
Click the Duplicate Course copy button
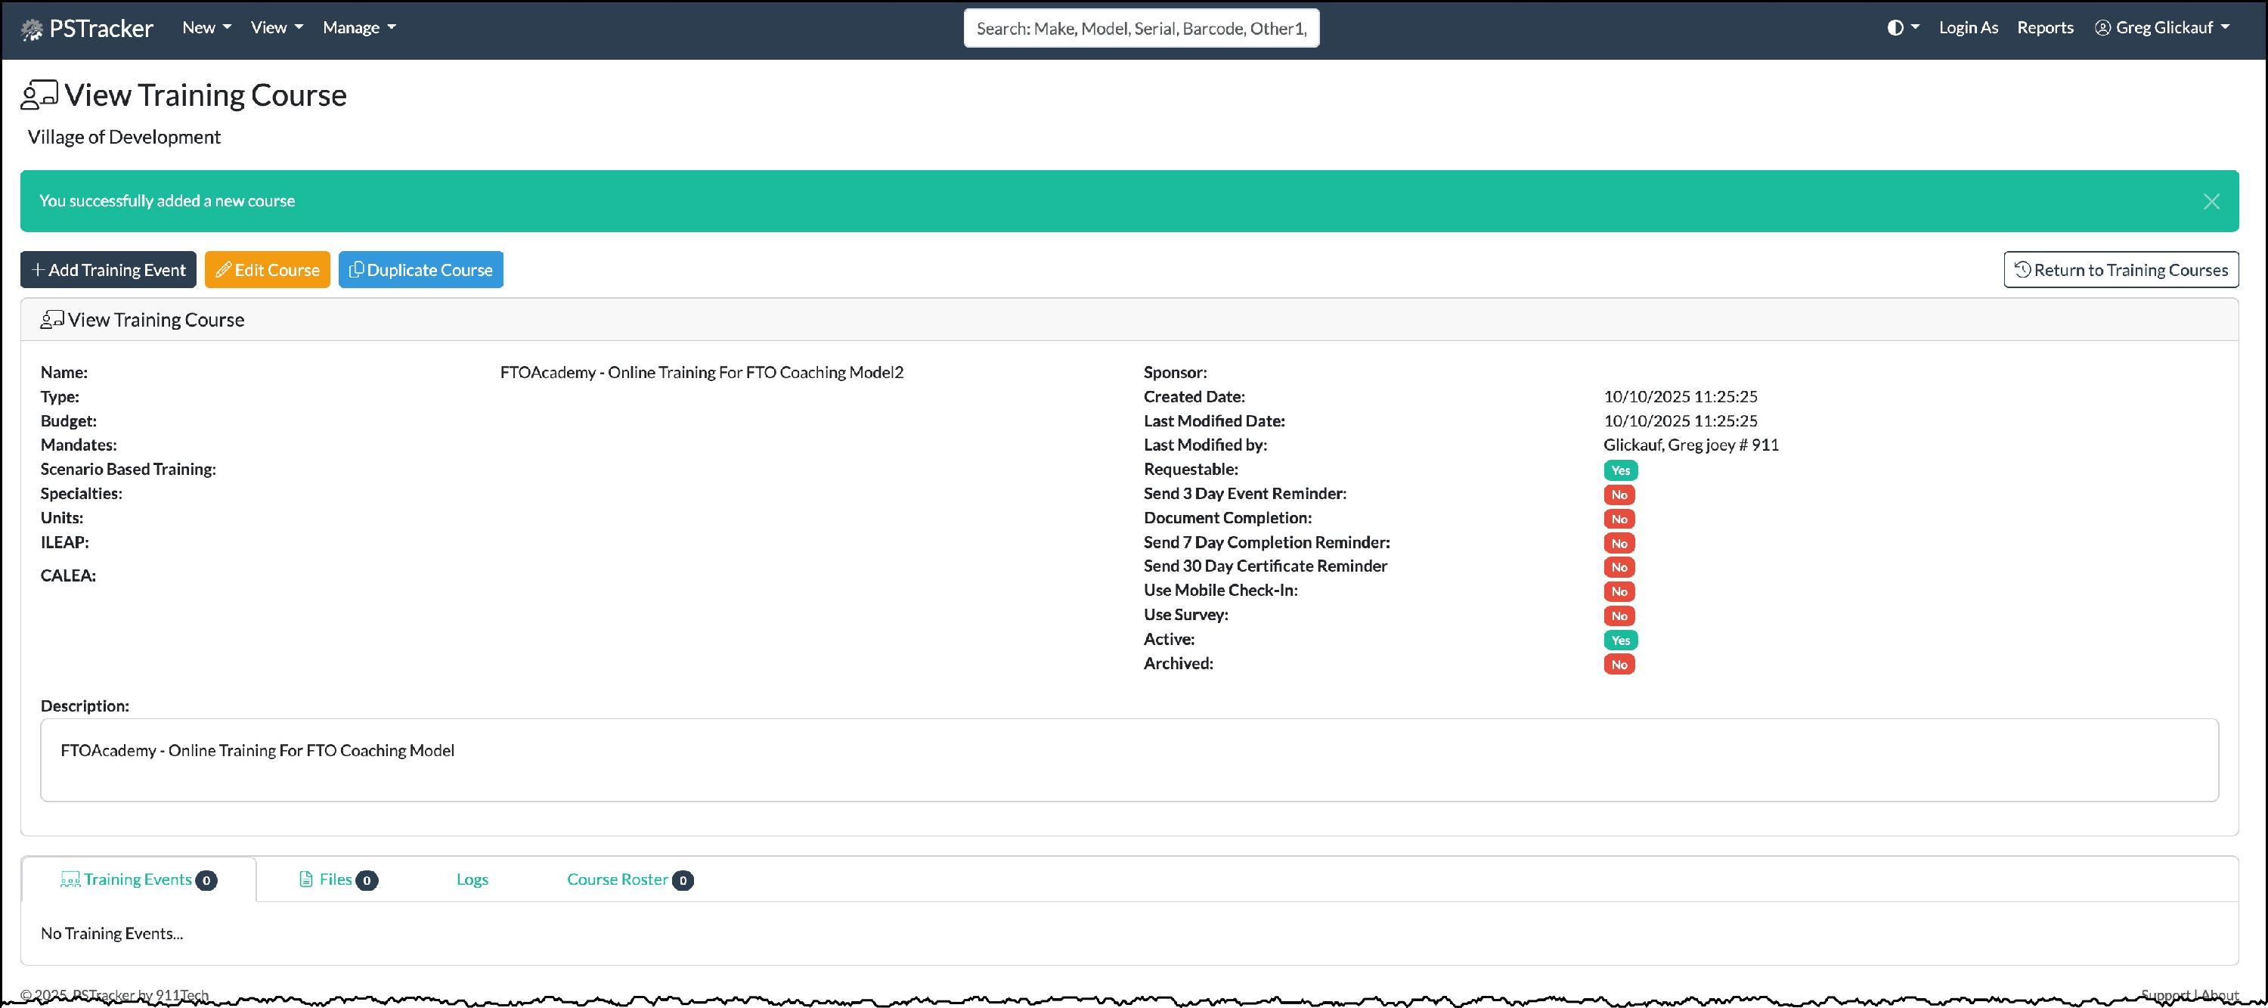click(421, 269)
